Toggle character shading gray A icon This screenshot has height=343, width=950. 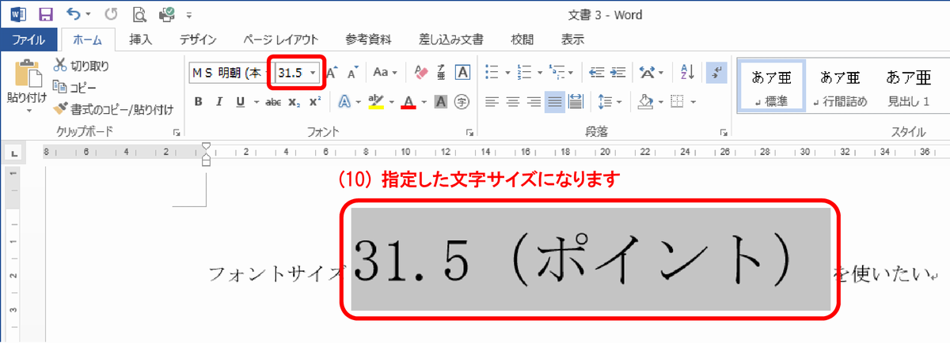(x=442, y=101)
